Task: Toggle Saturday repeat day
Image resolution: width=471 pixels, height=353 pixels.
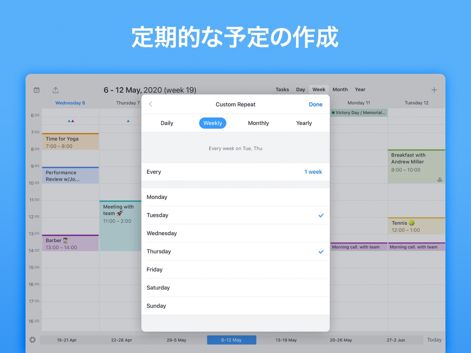Action: pos(235,288)
